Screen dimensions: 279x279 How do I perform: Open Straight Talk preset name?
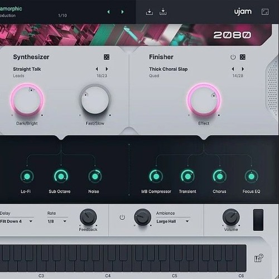[x=27, y=69]
